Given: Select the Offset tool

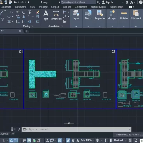Looking at the screenshot, I should [x=38, y=21].
